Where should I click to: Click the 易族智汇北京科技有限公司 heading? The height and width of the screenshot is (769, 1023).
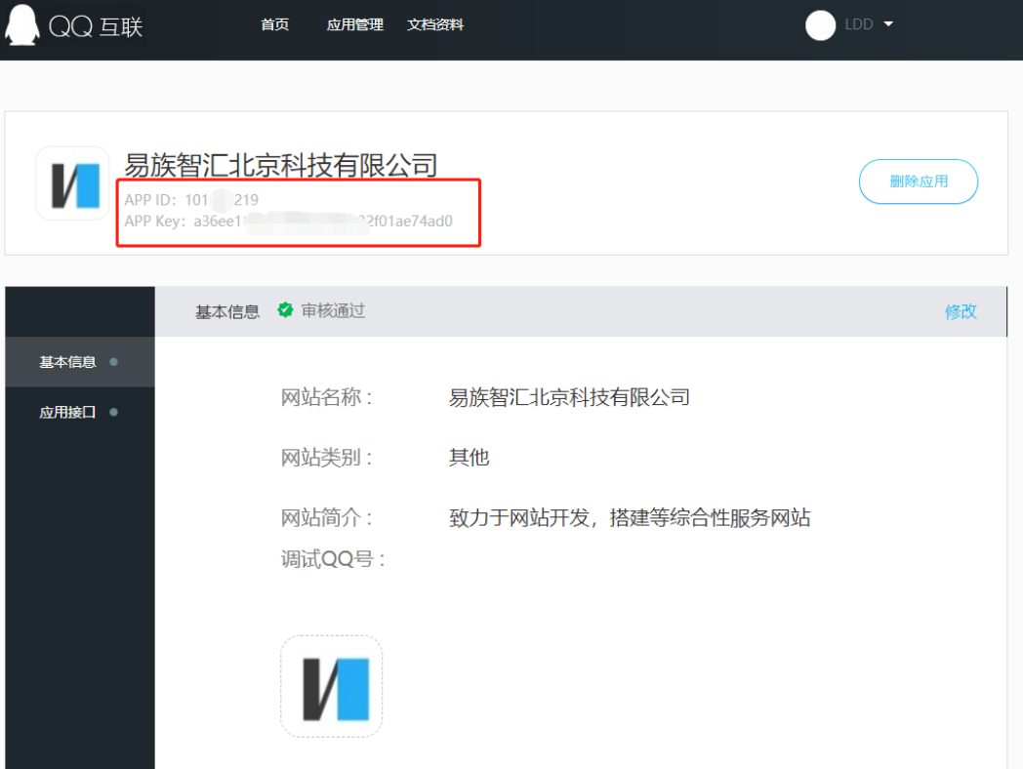tap(281, 165)
